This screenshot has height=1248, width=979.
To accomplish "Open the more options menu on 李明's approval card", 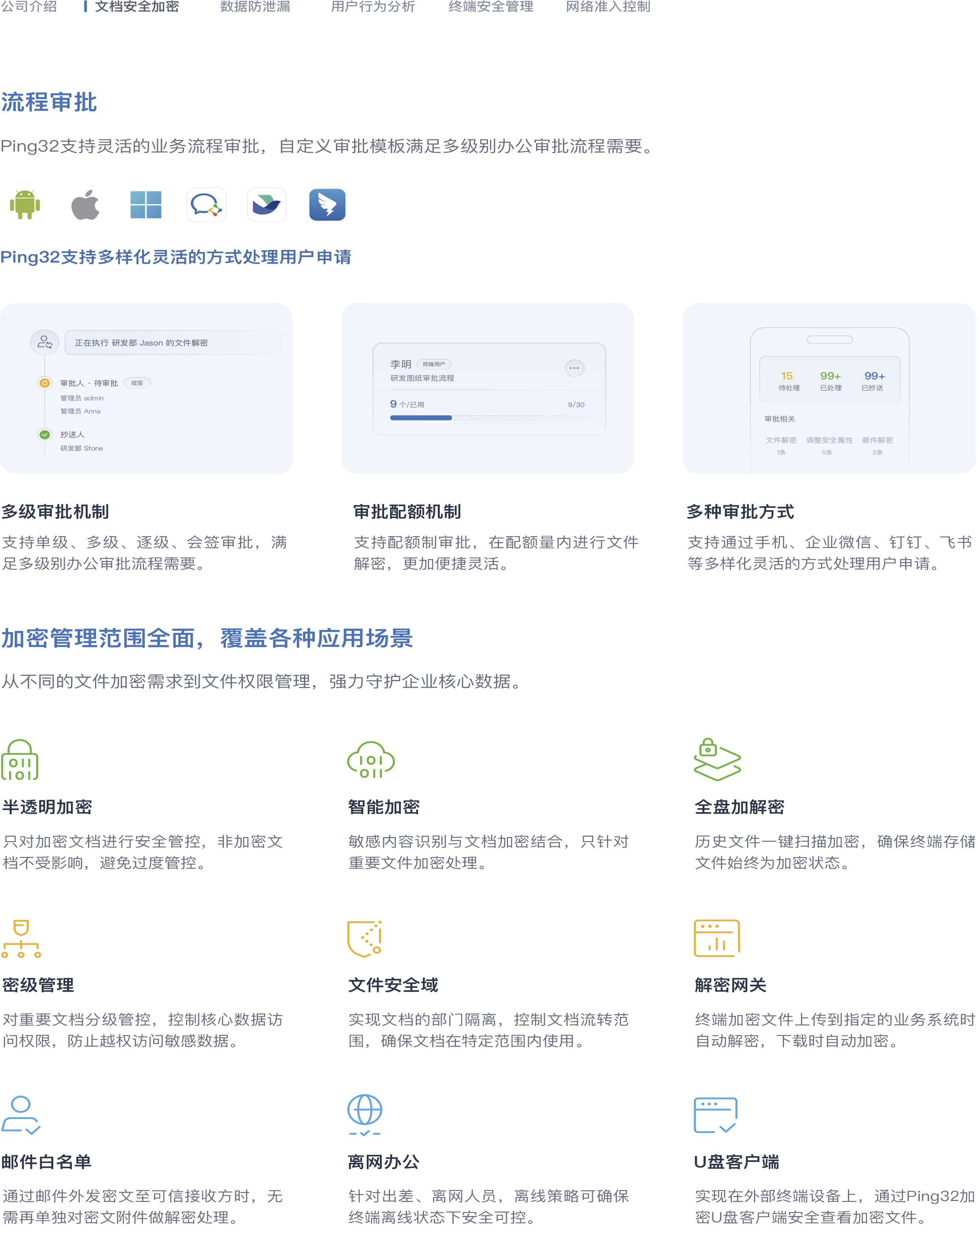I will [x=575, y=368].
